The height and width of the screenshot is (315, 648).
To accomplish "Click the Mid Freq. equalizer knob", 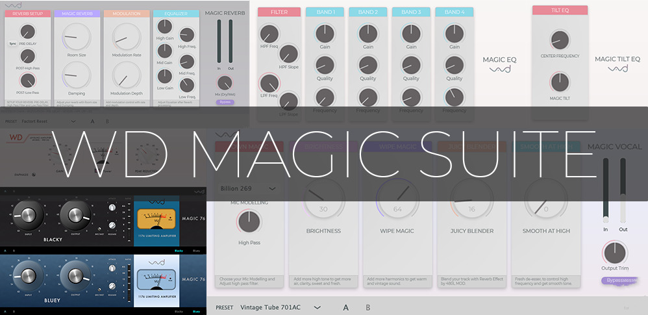I will 187,62.
